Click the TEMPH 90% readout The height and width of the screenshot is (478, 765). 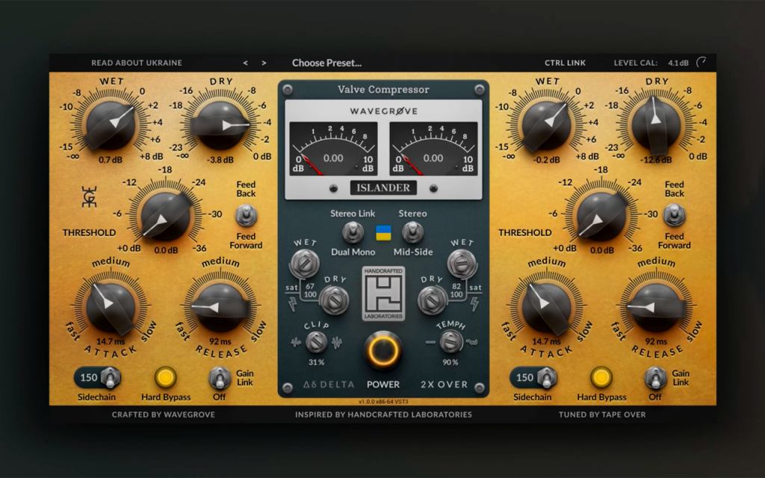coord(450,362)
